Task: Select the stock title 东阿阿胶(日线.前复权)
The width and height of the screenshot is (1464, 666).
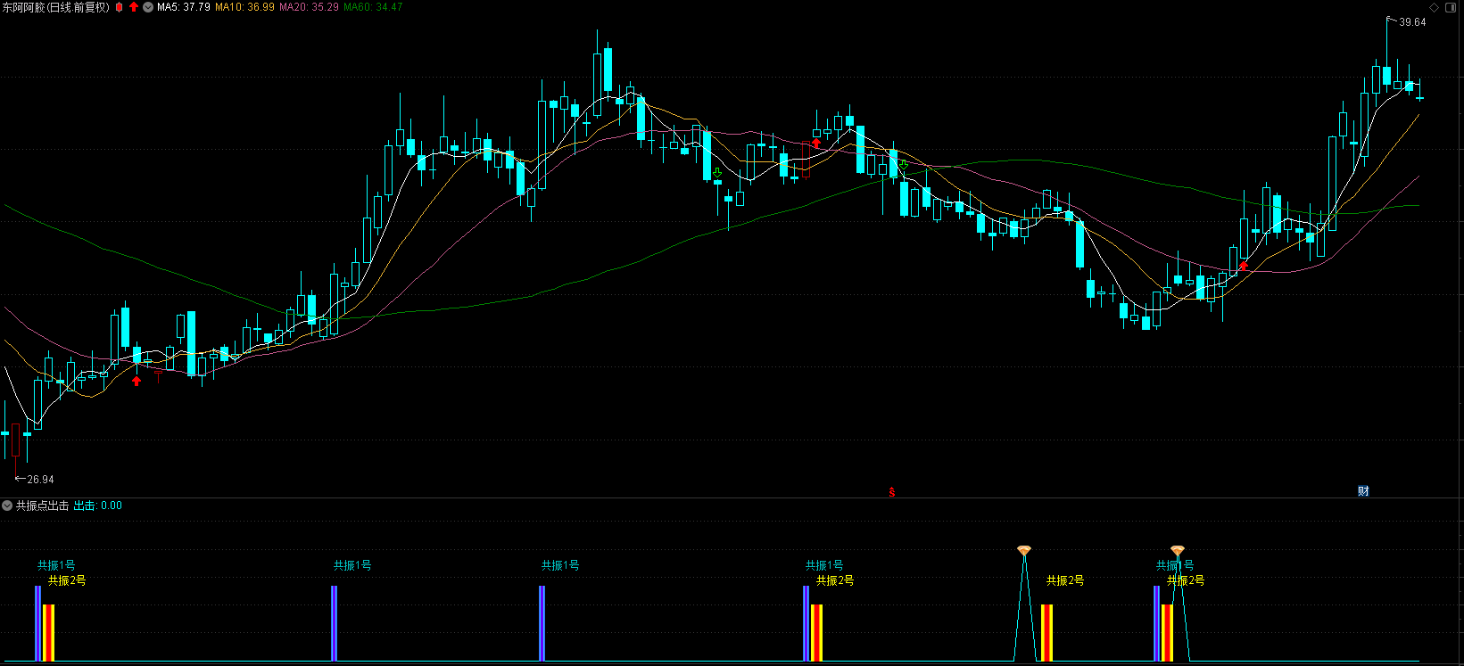Action: [56, 7]
